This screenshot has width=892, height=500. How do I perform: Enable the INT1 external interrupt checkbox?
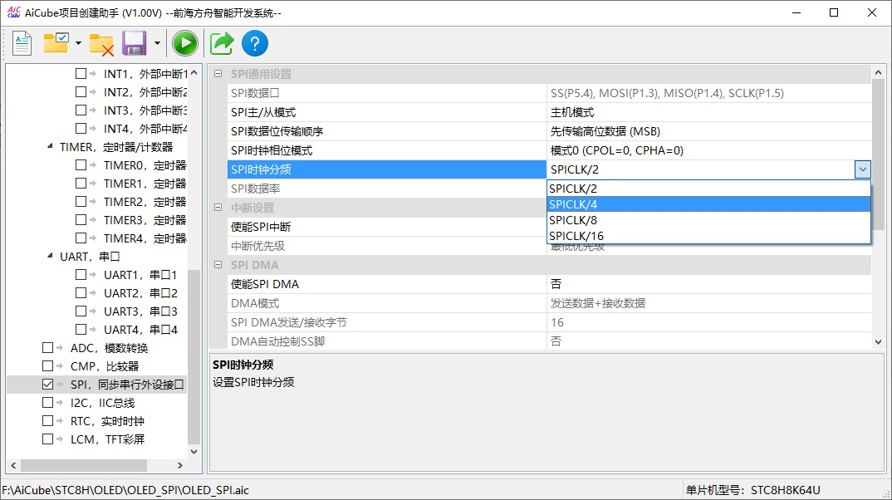81,73
